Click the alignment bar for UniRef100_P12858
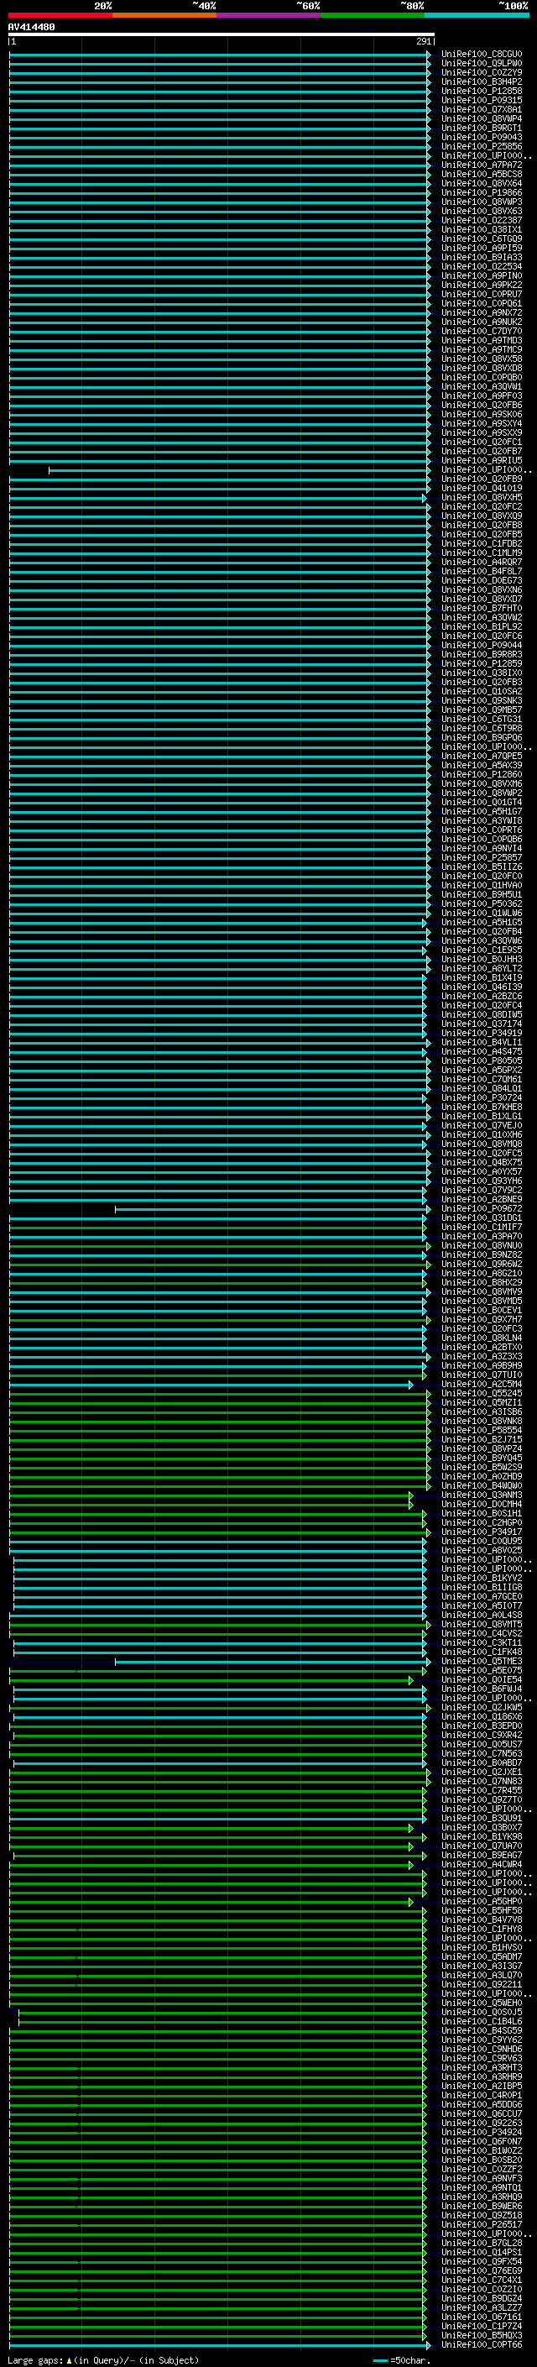 [219, 91]
